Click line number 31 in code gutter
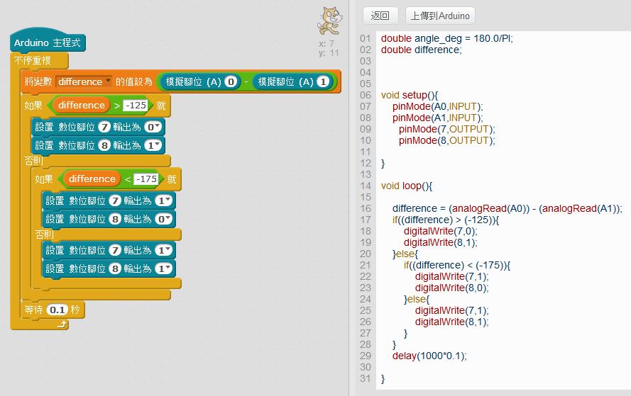 click(366, 378)
